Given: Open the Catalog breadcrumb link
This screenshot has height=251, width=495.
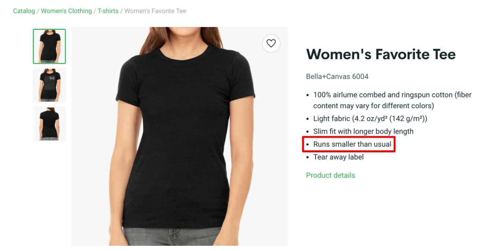Looking at the screenshot, I should pos(24,11).
